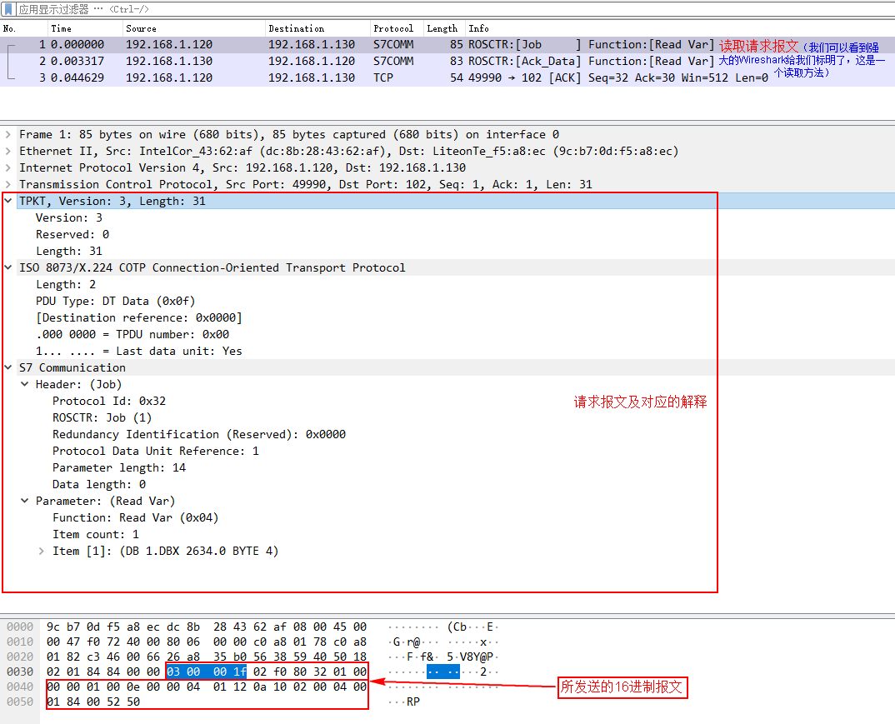Image resolution: width=895 pixels, height=724 pixels.
Task: Select the TPKT Length: 31 field
Action: tap(69, 251)
